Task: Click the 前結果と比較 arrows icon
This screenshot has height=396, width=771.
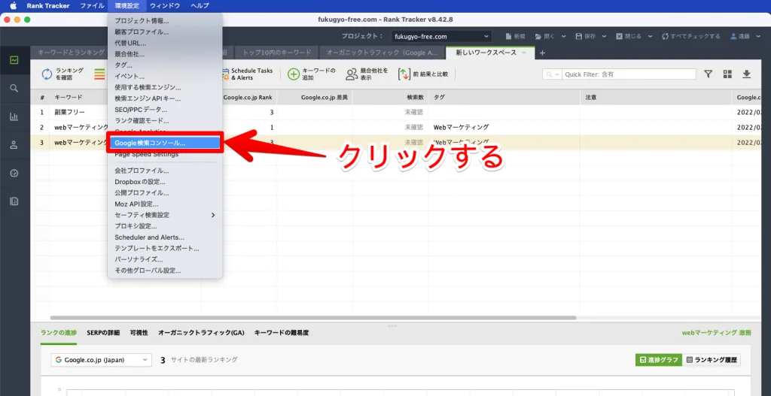Action: point(404,74)
